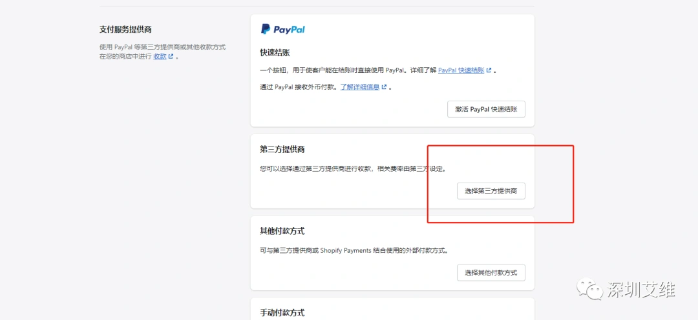Open the PayPal 快速结账 learn-more link
The height and width of the screenshot is (320, 698).
[x=461, y=70]
